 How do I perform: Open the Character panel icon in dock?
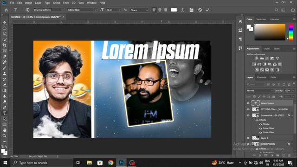point(240,21)
